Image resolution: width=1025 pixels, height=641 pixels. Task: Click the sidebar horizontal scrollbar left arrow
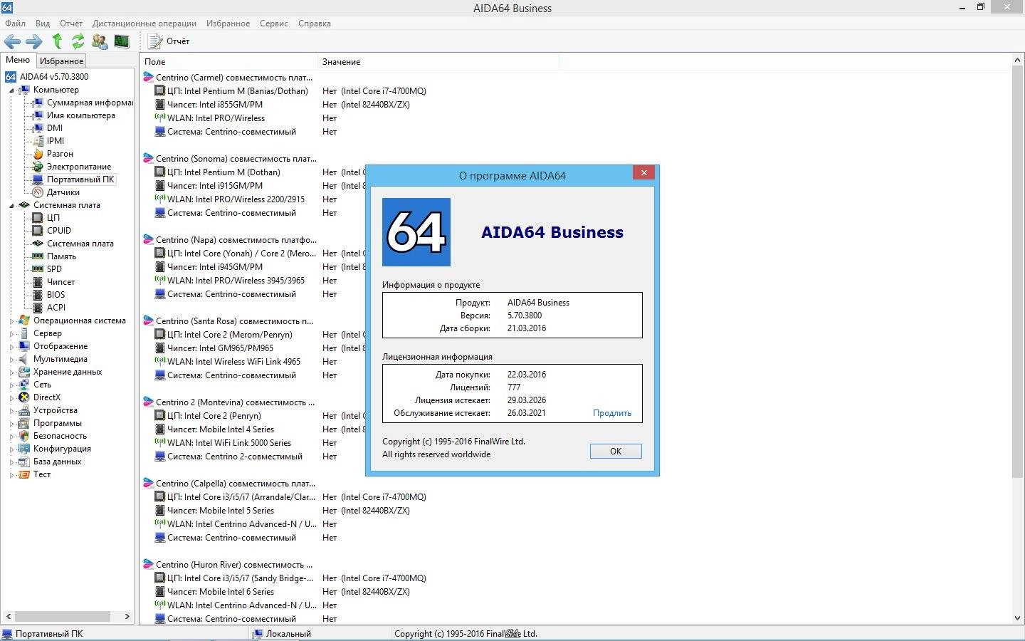point(8,616)
